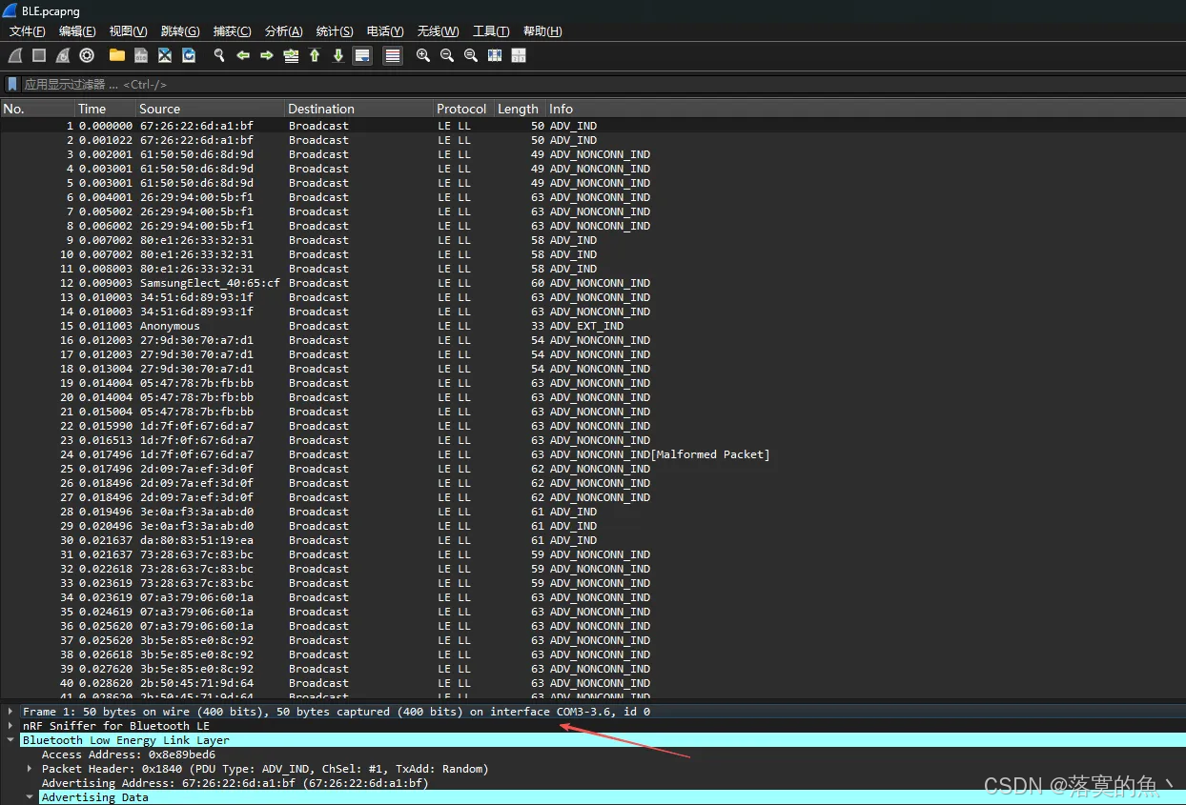This screenshot has width=1186, height=805.
Task: Reload the capture file icon
Action: (x=189, y=55)
